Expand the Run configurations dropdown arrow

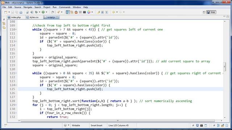tap(46, 12)
